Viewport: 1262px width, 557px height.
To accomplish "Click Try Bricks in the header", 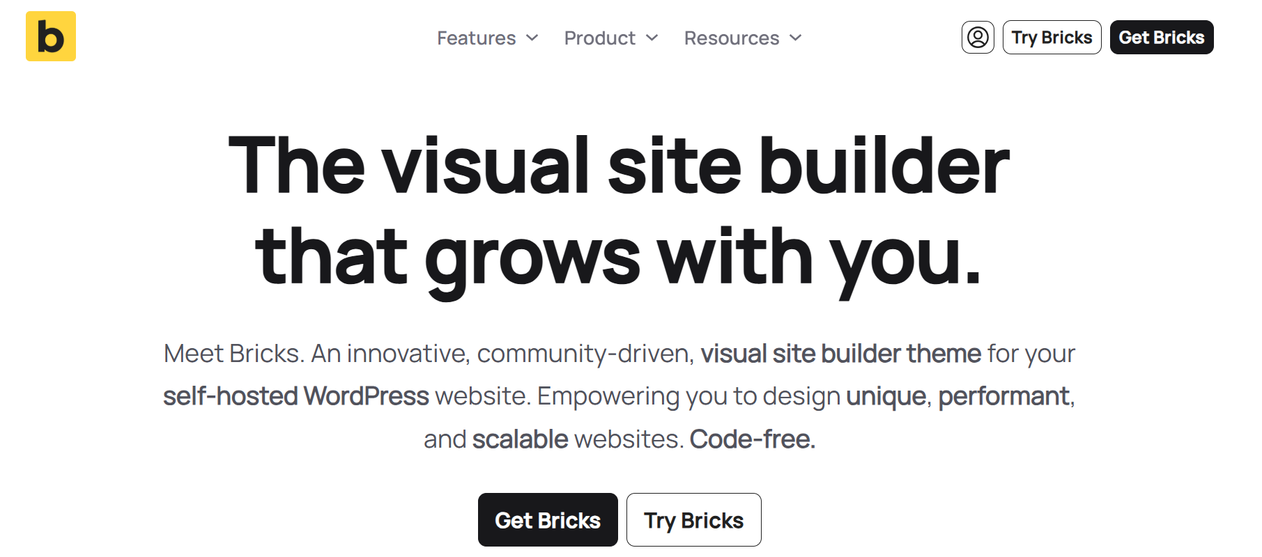I will (1052, 37).
